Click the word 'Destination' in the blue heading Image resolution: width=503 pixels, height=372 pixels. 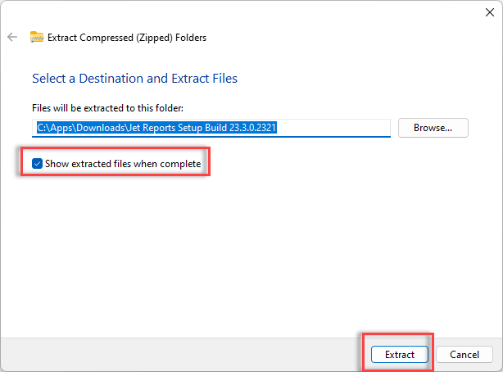(123, 79)
